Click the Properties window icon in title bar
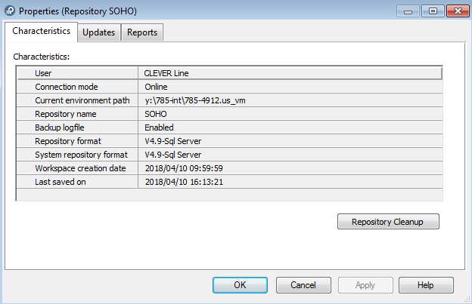Image resolution: width=472 pixels, height=304 pixels. tap(11, 11)
